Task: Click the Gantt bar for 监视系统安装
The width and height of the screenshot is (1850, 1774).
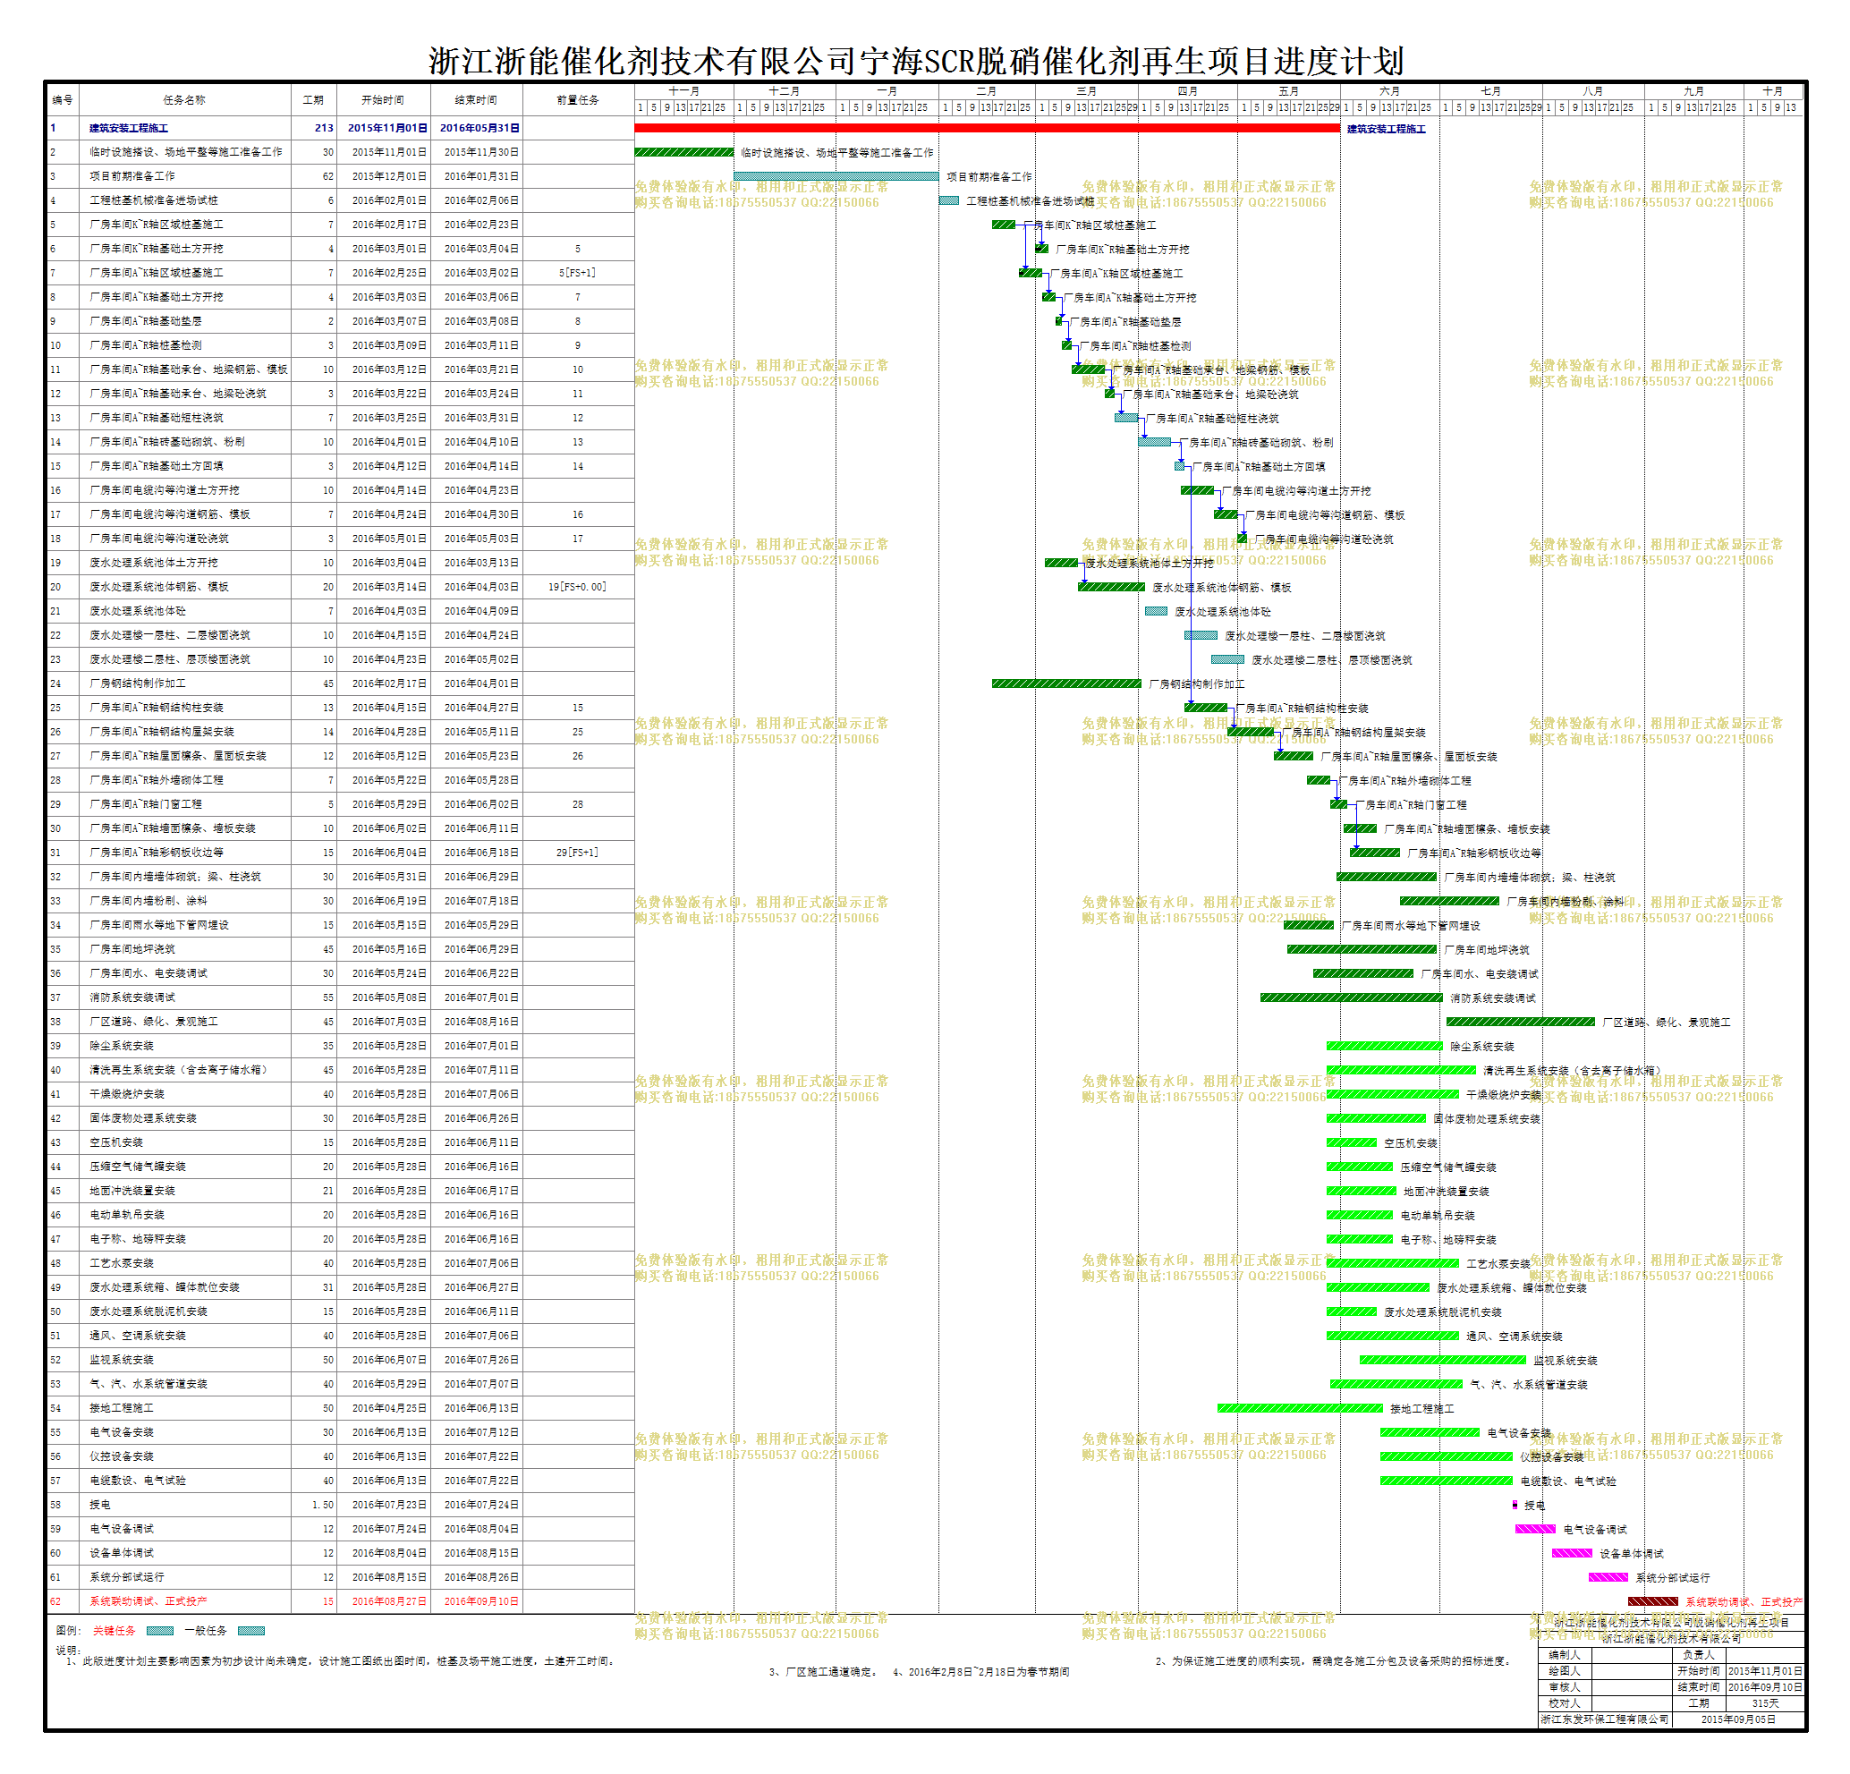Action: point(1443,1361)
